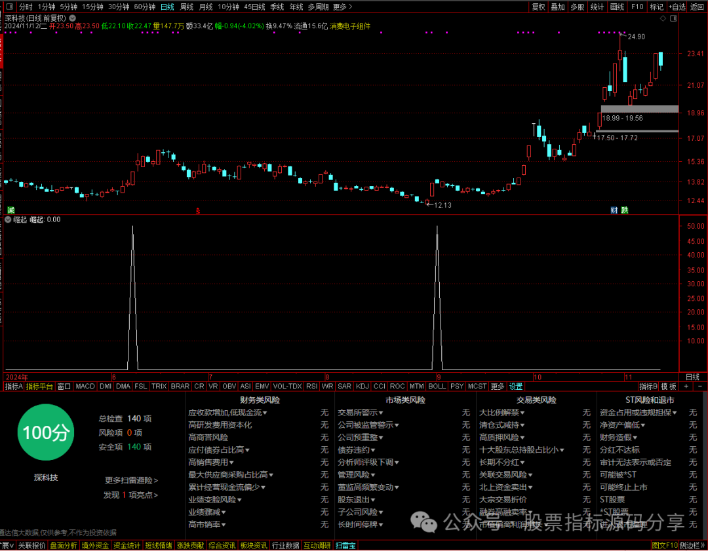
Task: Open 发现 1 项亮点 link
Action: [130, 495]
